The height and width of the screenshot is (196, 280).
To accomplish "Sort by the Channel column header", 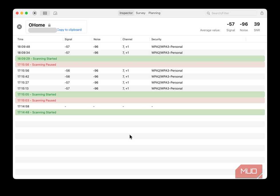I will 127,39.
